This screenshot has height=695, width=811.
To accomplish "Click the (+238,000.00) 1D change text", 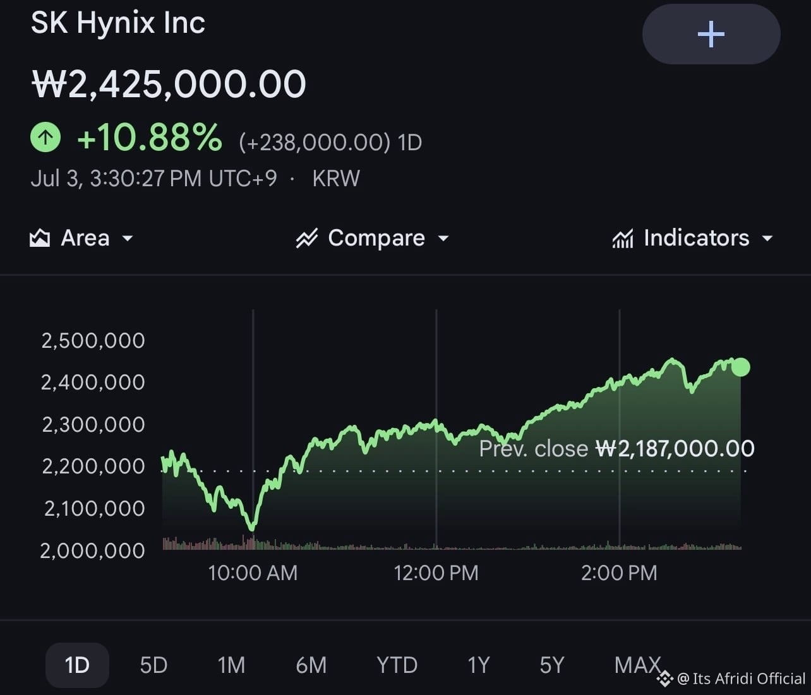I will coord(330,142).
